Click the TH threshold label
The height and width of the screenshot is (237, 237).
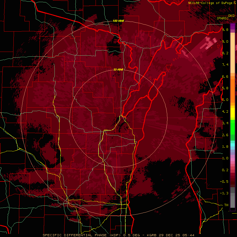click(226, 205)
